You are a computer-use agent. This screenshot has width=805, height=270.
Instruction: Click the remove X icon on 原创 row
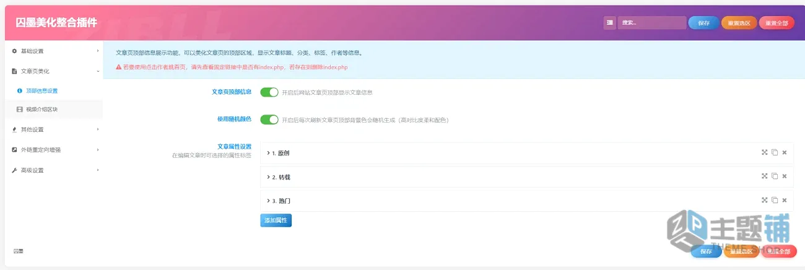click(784, 152)
